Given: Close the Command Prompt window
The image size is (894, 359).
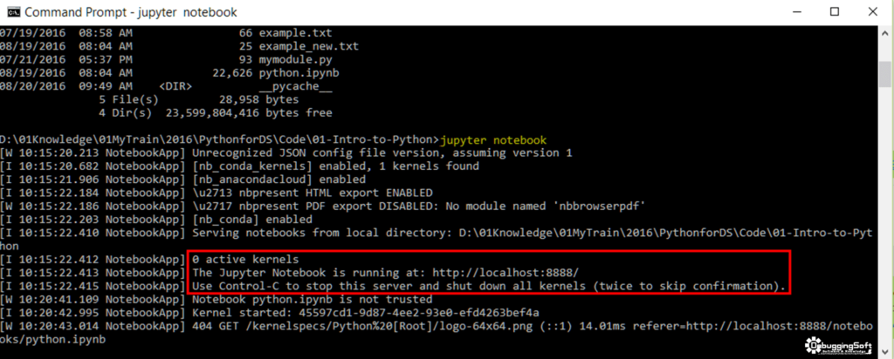Looking at the screenshot, I should 873,12.
